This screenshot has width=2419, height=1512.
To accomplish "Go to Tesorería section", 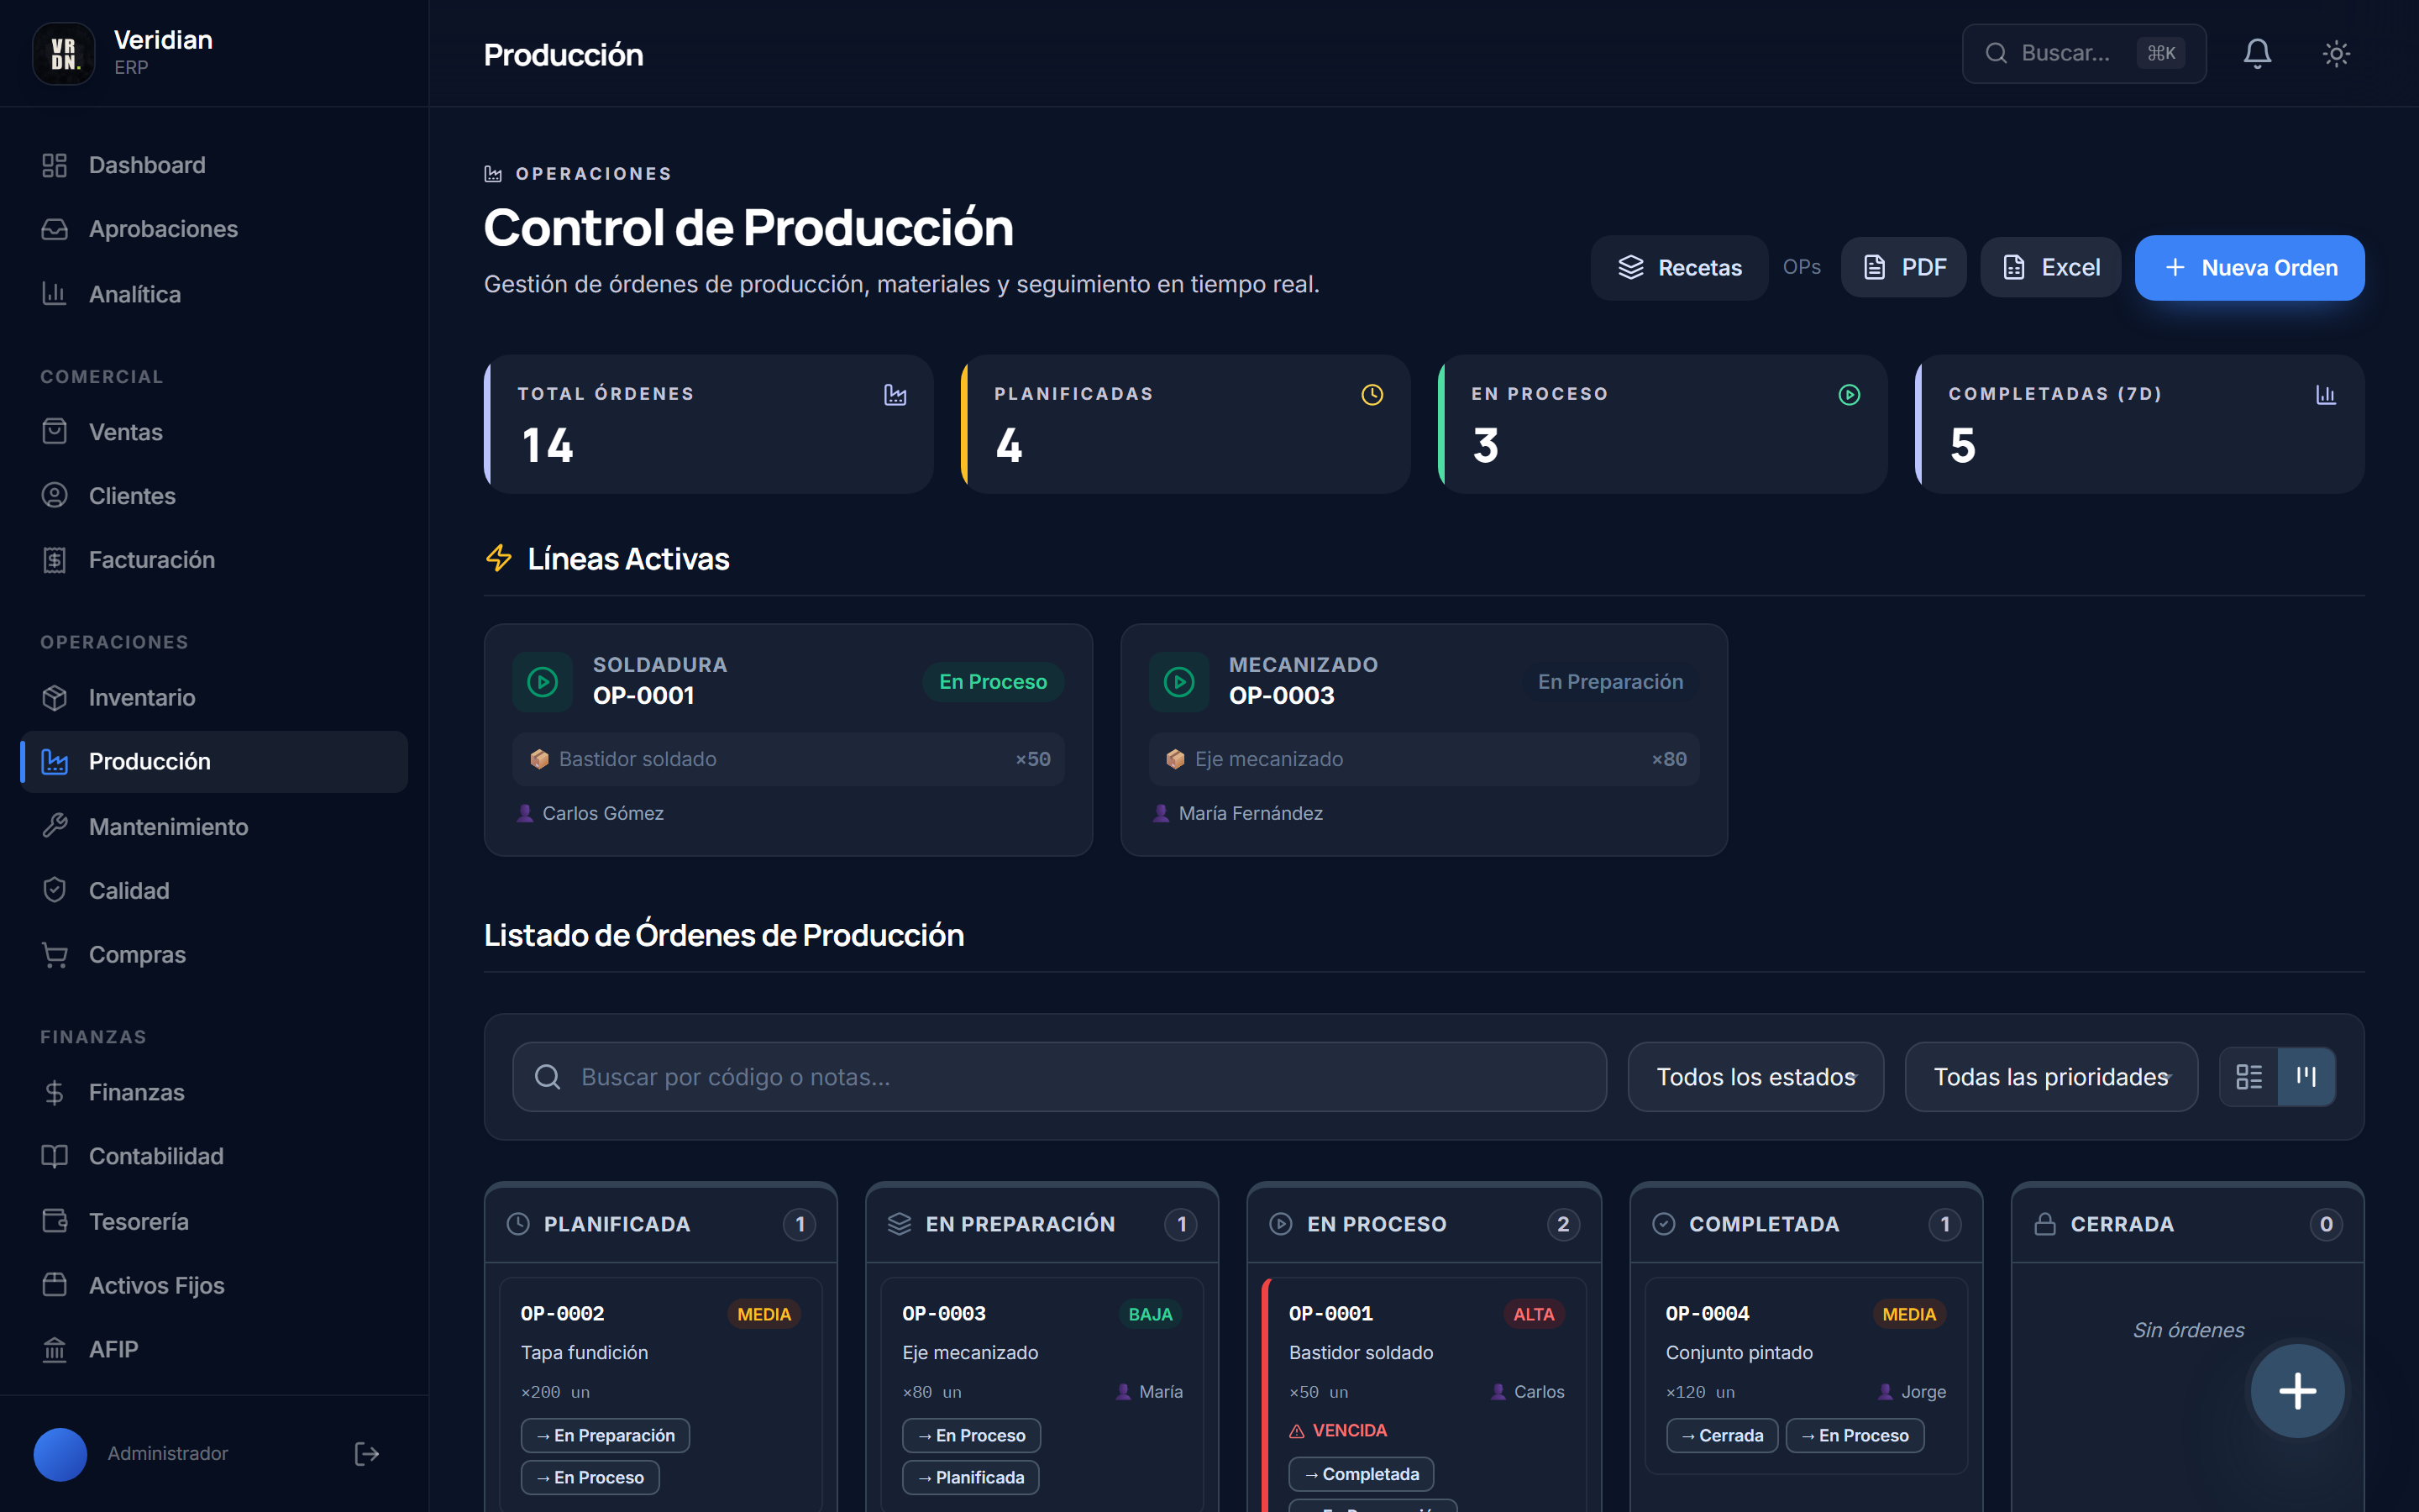I will pos(214,1221).
